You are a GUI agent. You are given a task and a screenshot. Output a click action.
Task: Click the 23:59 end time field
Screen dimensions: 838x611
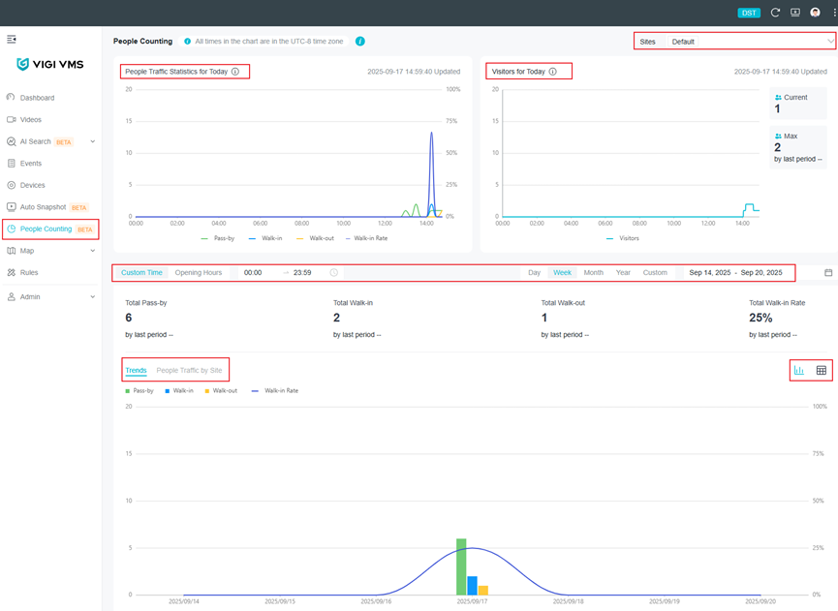coord(300,272)
